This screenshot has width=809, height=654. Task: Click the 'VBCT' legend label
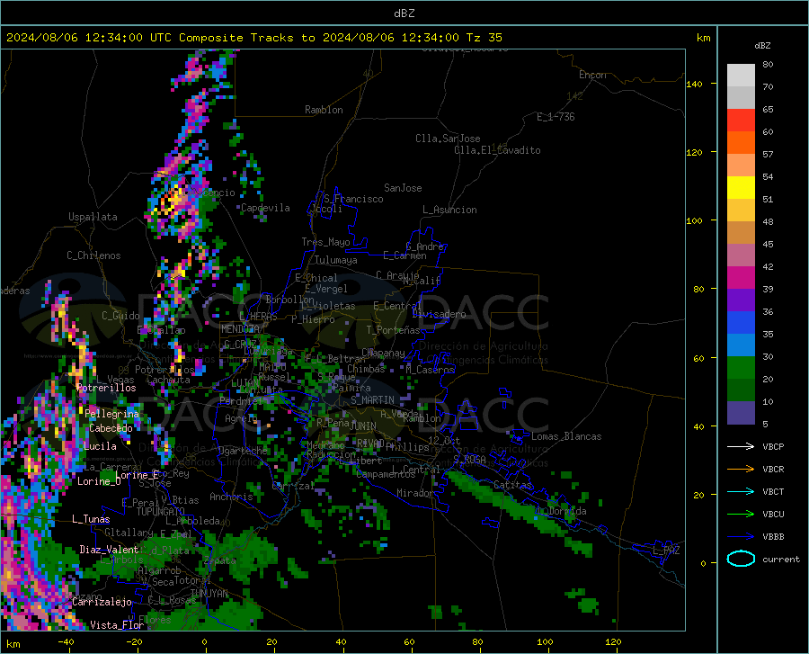pos(773,491)
